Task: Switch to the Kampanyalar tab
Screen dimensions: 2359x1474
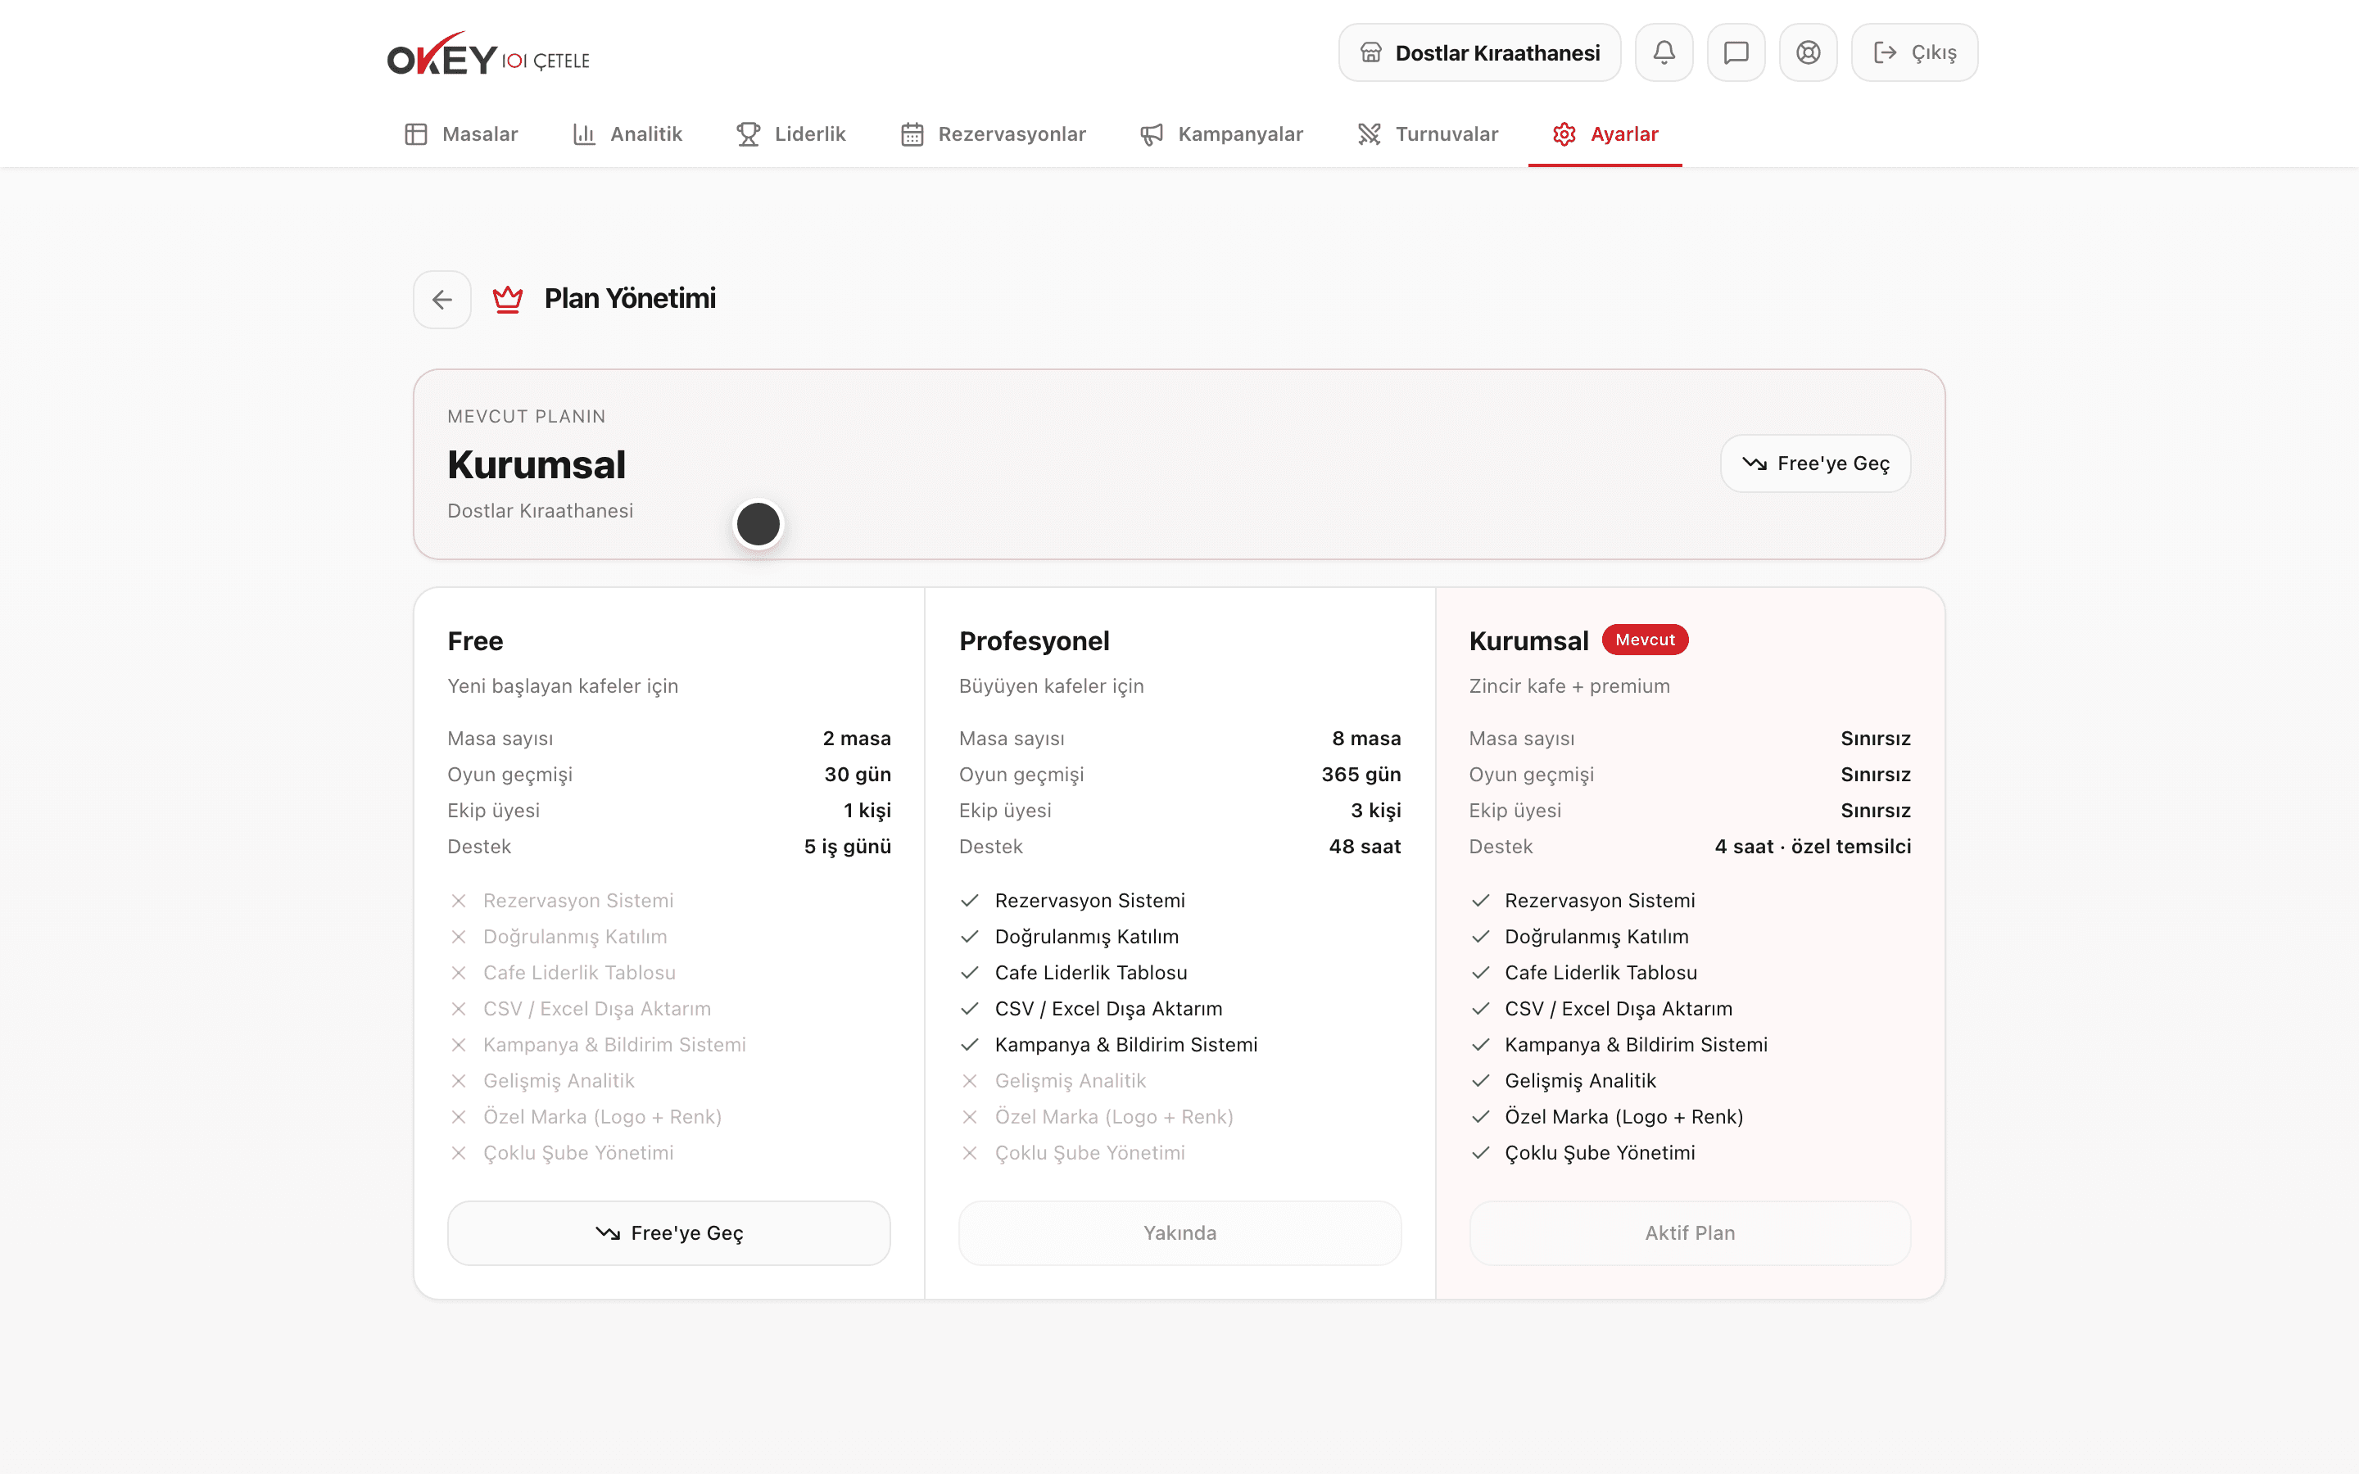Action: click(x=1221, y=134)
